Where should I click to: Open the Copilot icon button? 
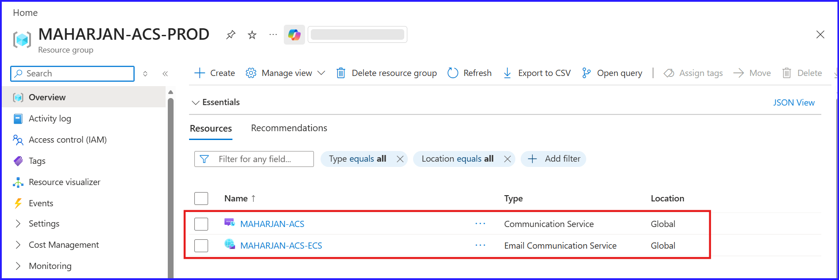pyautogui.click(x=294, y=34)
